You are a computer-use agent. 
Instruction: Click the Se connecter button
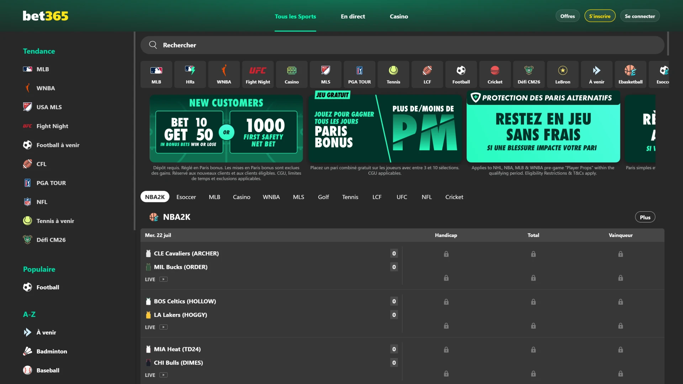(640, 16)
